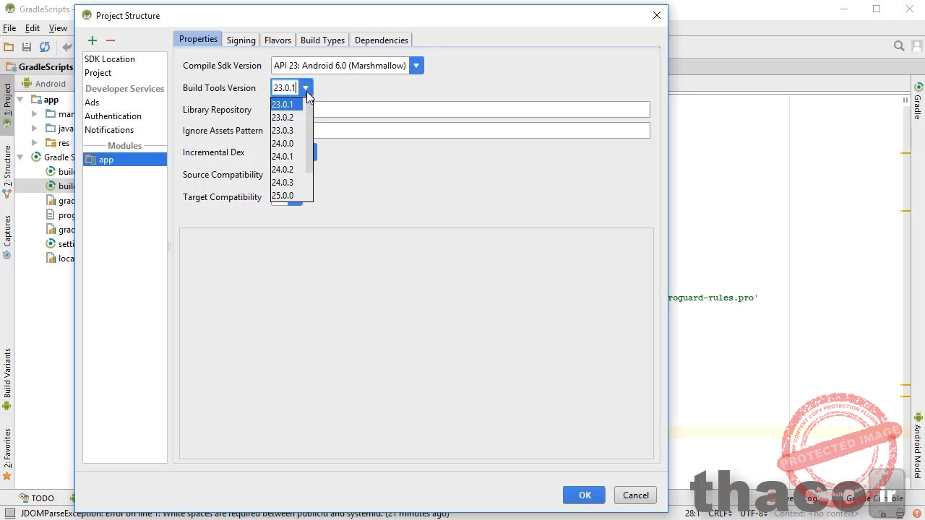This screenshot has width=925, height=520.
Task: Collapse the app folder in the project tree
Action: (x=20, y=100)
